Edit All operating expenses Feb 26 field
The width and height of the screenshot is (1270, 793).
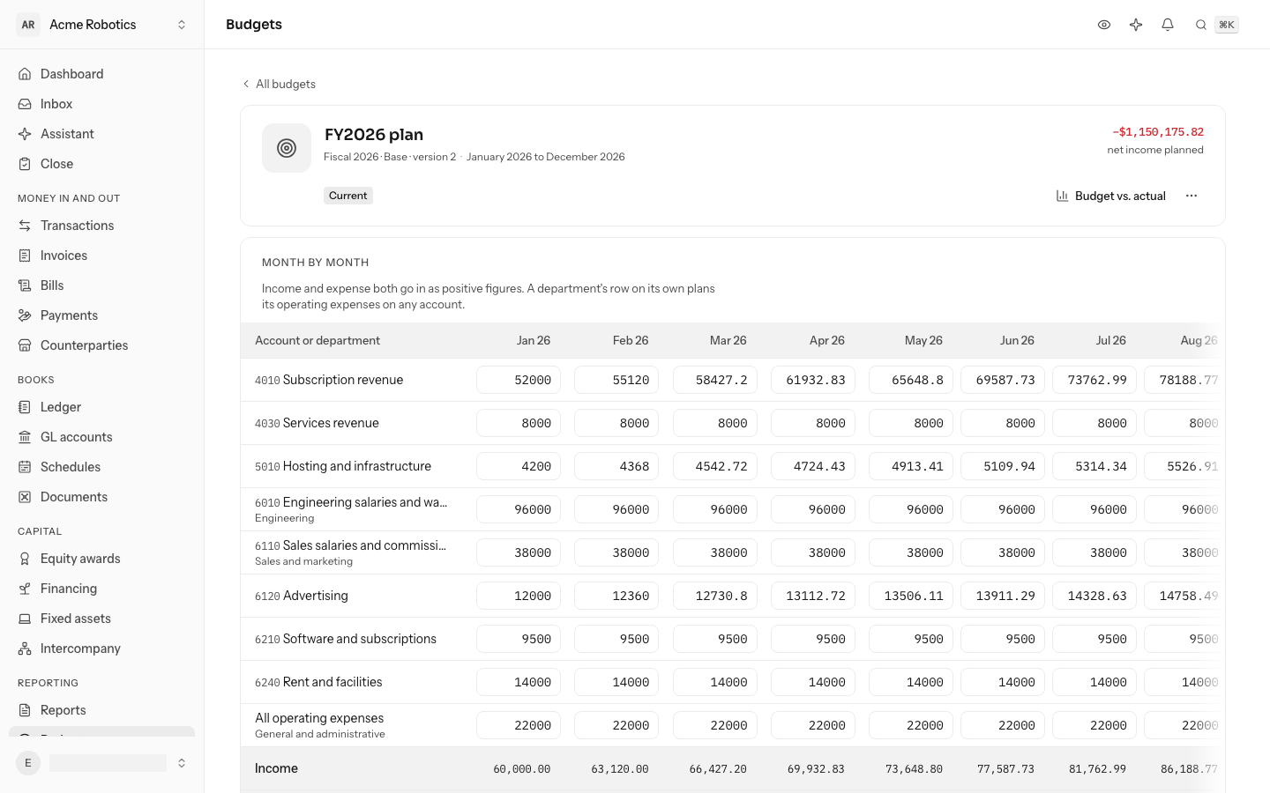pos(616,725)
